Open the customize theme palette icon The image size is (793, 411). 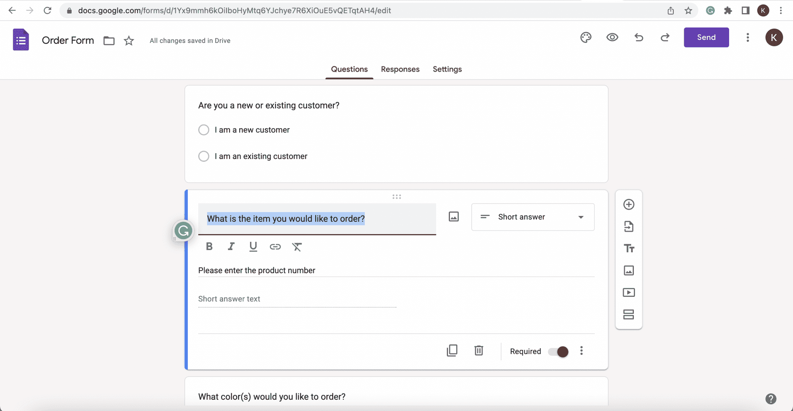[586, 38]
